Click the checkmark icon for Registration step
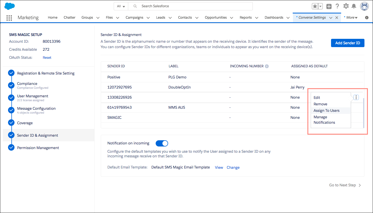This screenshot has height=213, width=373. (x=11, y=73)
